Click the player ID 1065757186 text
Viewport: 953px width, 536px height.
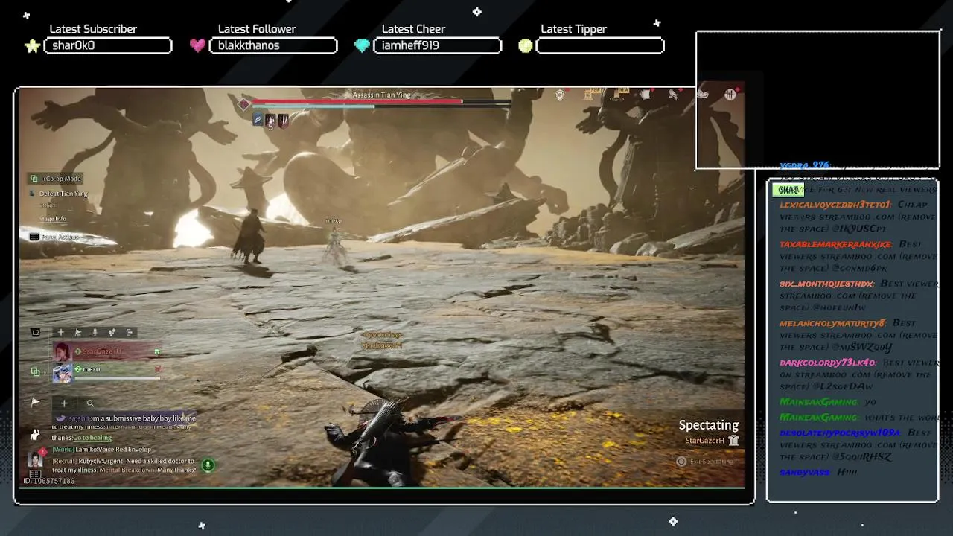(49, 481)
